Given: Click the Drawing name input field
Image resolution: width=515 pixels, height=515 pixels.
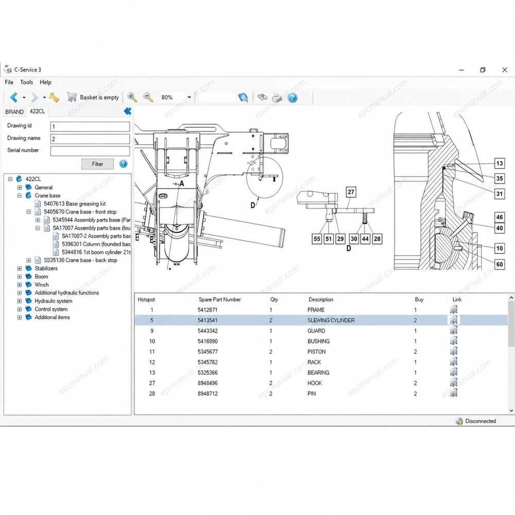Looking at the screenshot, I should click(x=90, y=139).
